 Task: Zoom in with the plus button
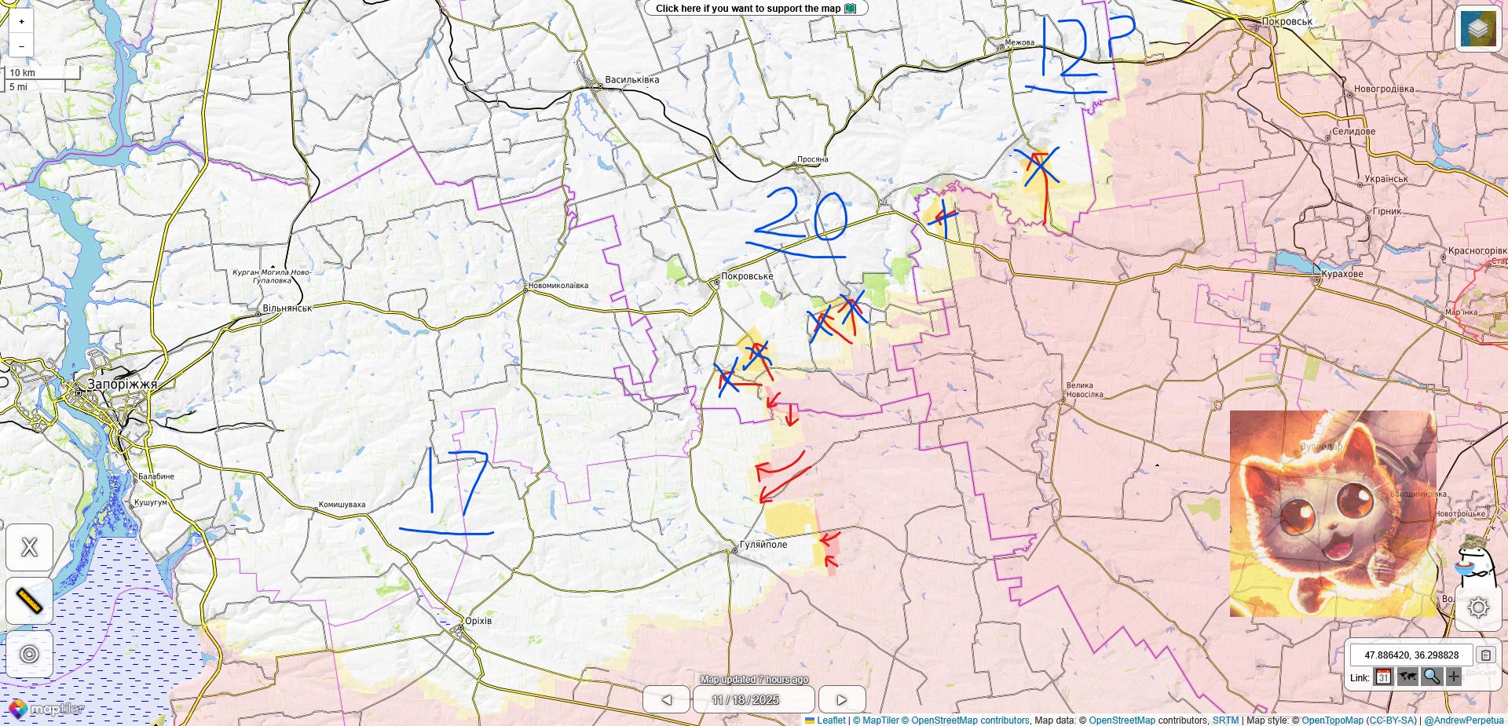21,22
